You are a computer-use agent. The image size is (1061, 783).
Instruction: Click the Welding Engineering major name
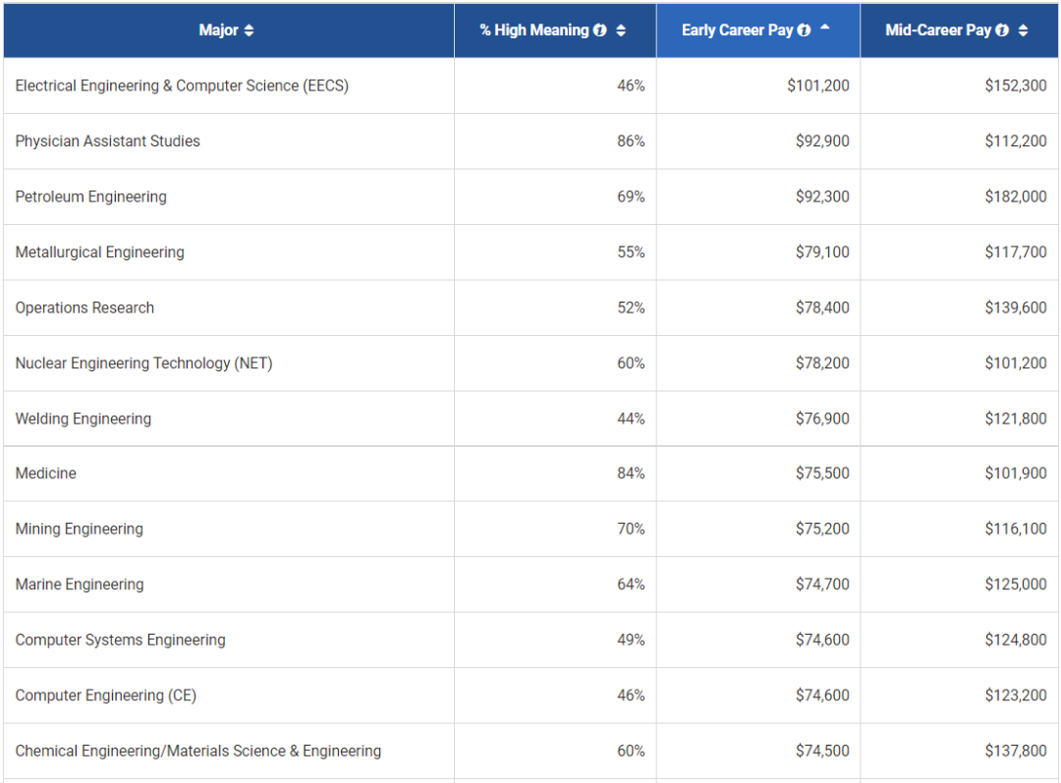click(84, 419)
